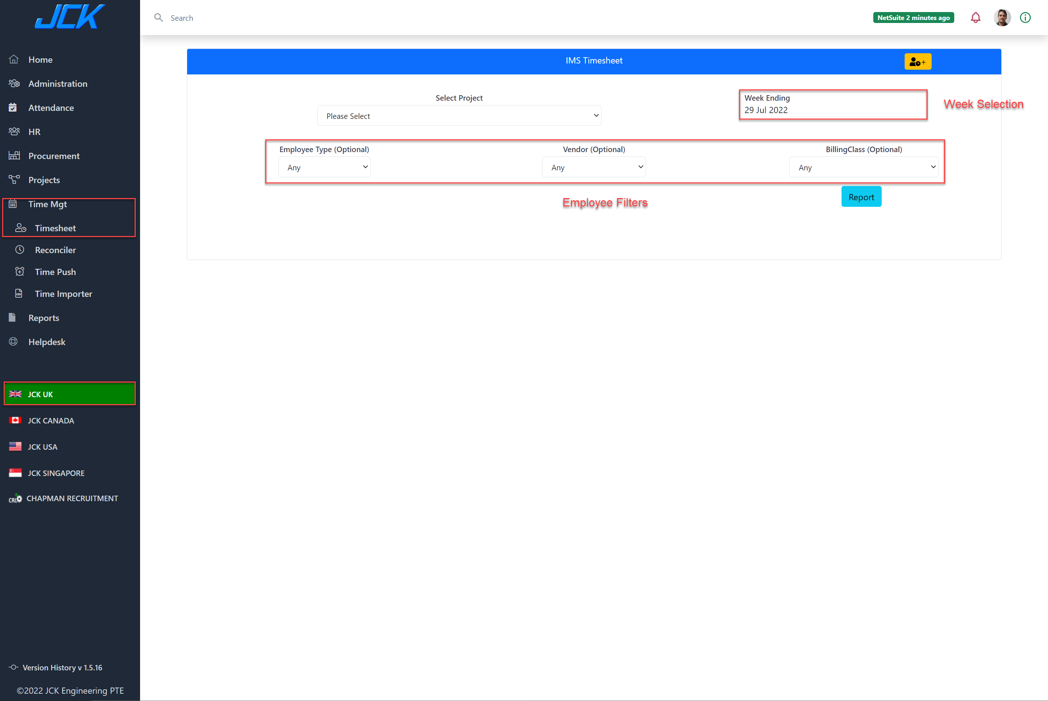This screenshot has height=701, width=1048.
Task: Click the Timesheet sidebar icon
Action: click(21, 228)
